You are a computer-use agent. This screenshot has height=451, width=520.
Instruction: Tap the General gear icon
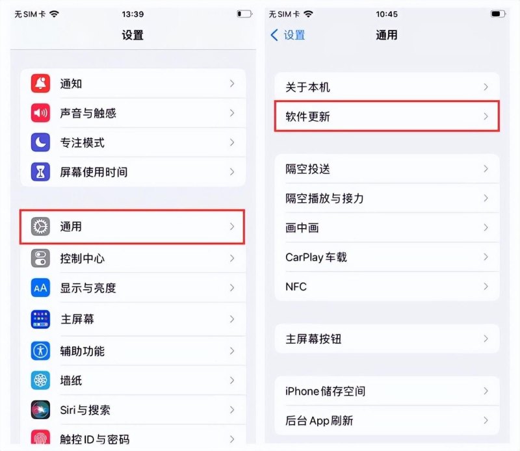[40, 227]
